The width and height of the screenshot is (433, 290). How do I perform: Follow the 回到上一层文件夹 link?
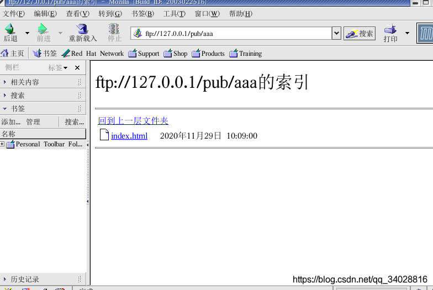[133, 120]
